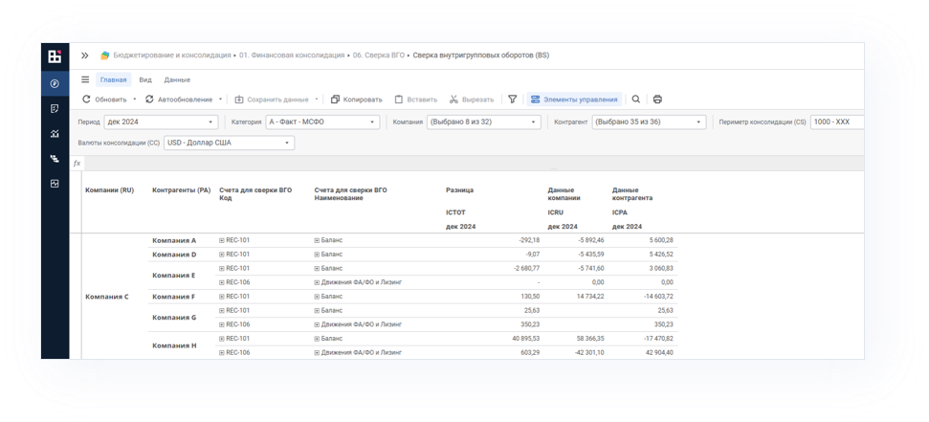Click the Копировать toolbar button
Viewport: 929px width, 422px height.
pyautogui.click(x=357, y=100)
